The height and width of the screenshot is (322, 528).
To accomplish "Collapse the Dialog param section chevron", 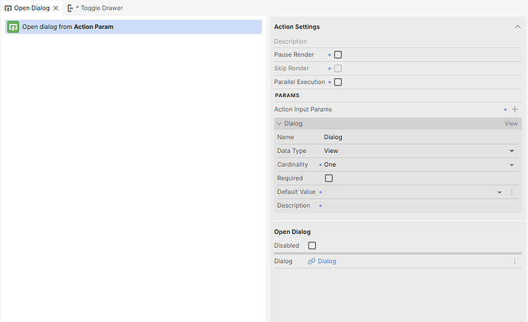I will 279,123.
